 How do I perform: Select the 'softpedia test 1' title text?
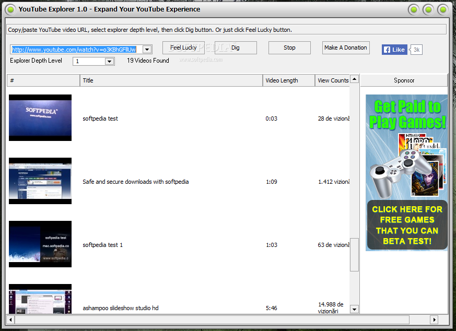pos(103,245)
